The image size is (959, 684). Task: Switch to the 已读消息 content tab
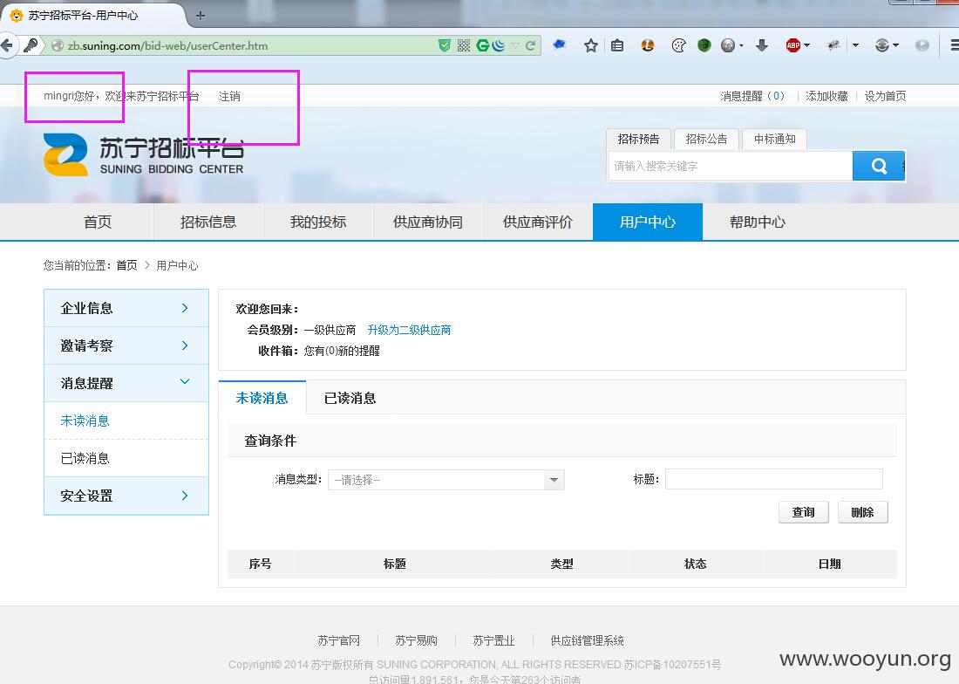(350, 398)
